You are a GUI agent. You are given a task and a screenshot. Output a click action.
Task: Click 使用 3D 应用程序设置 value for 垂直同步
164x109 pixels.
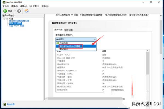(112, 68)
